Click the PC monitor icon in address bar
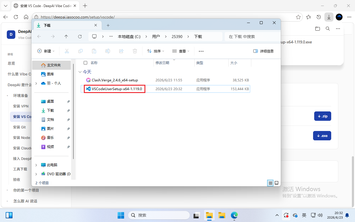Image resolution: width=355 pixels, height=222 pixels. tap(95, 37)
